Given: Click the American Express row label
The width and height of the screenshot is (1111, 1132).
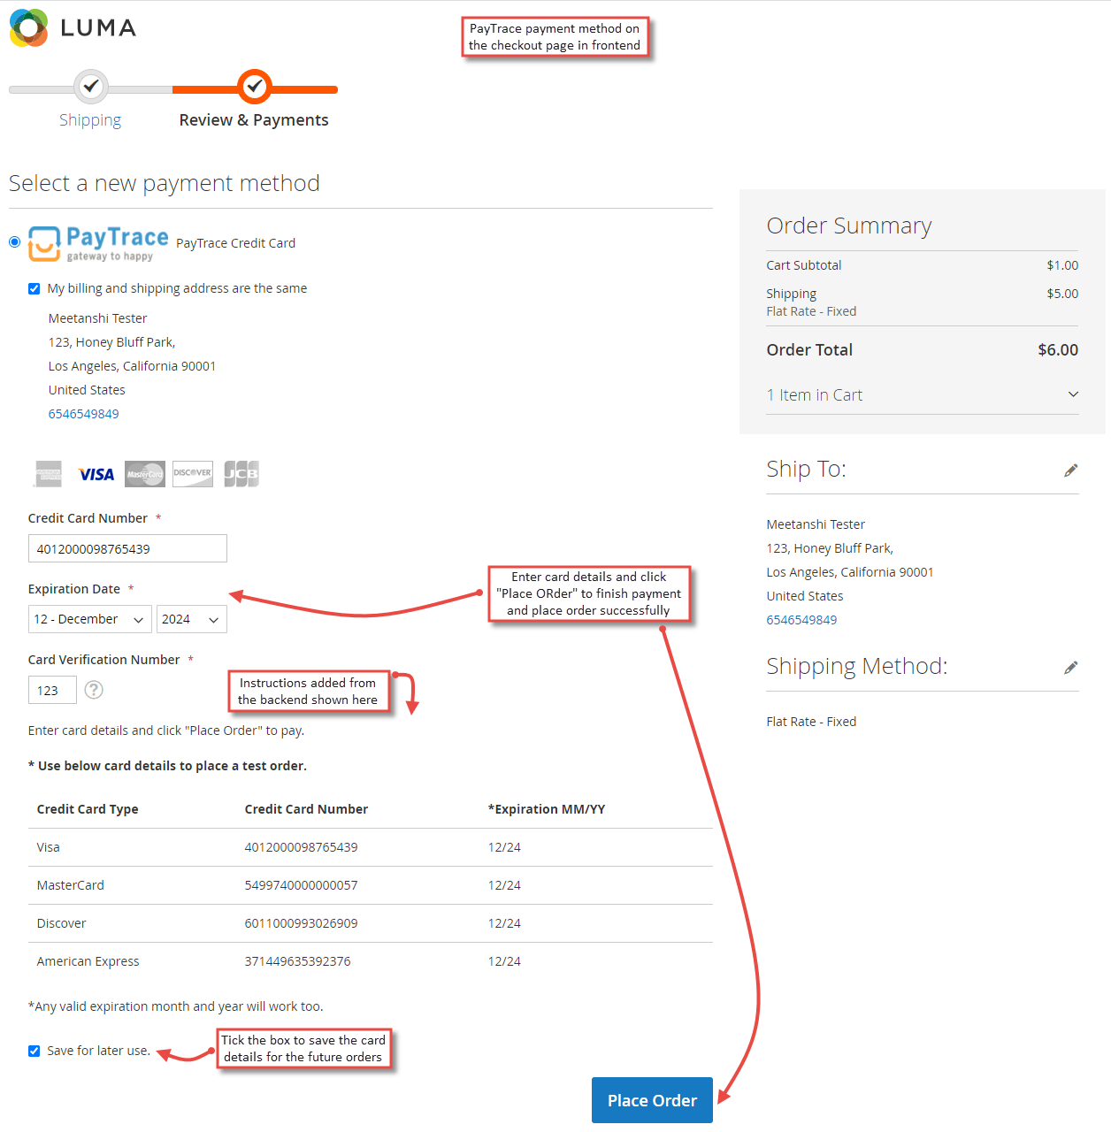Looking at the screenshot, I should [88, 961].
